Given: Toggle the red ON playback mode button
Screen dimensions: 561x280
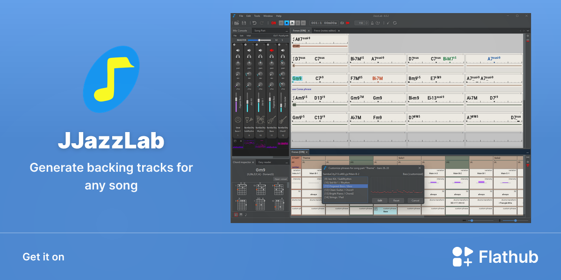Looking at the screenshot, I should coord(273,23).
